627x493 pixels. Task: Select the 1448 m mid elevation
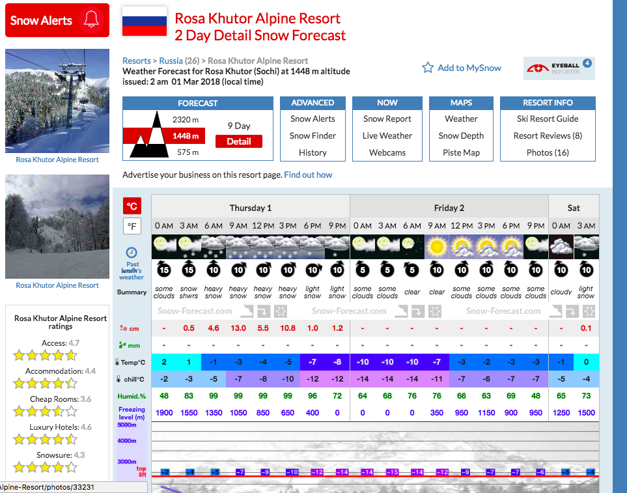185,136
